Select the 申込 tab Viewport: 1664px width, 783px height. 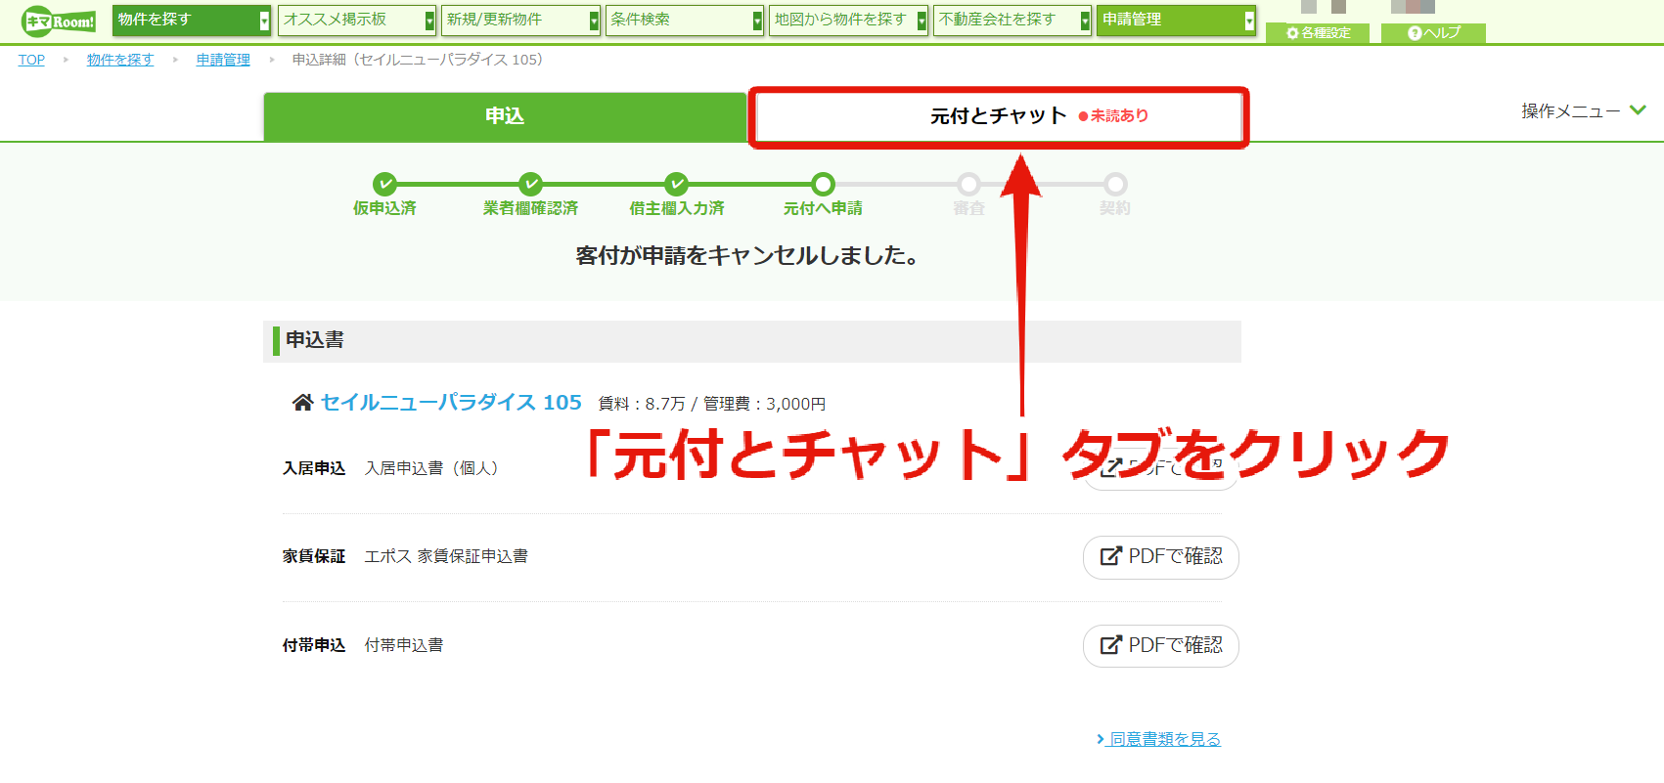tap(505, 116)
